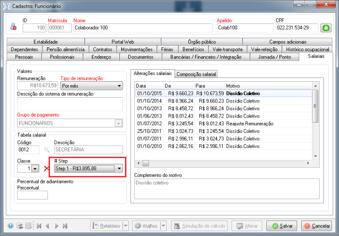
Task: Switch to the Férias tab
Action: pos(167,49)
